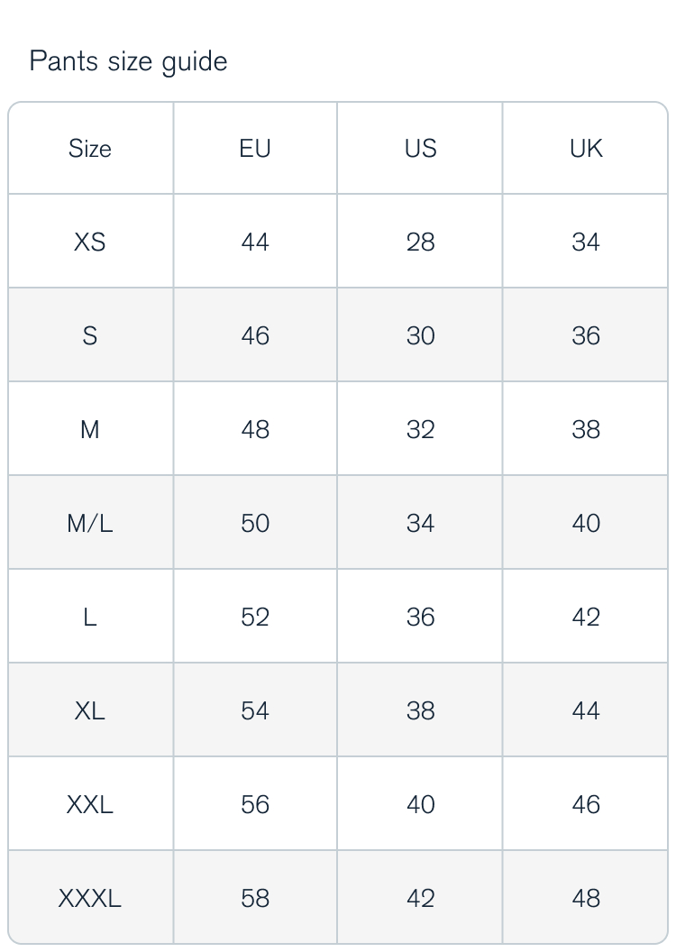Click US value 30 in S row
The width and height of the screenshot is (676, 952).
(x=420, y=335)
